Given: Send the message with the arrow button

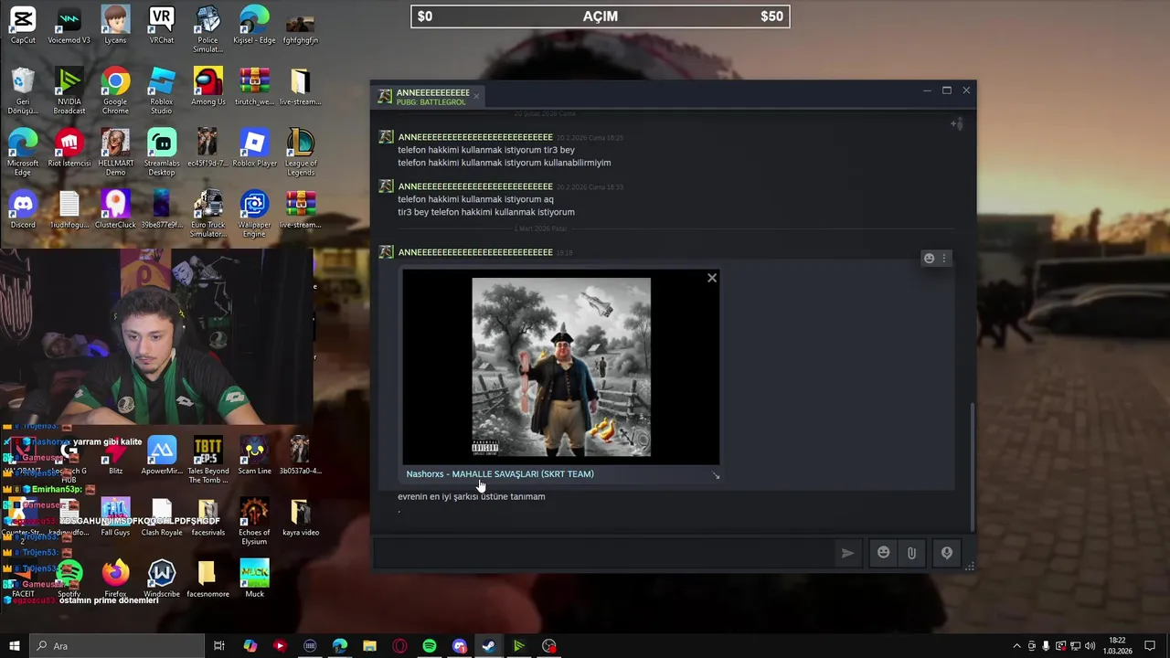Looking at the screenshot, I should point(847,553).
